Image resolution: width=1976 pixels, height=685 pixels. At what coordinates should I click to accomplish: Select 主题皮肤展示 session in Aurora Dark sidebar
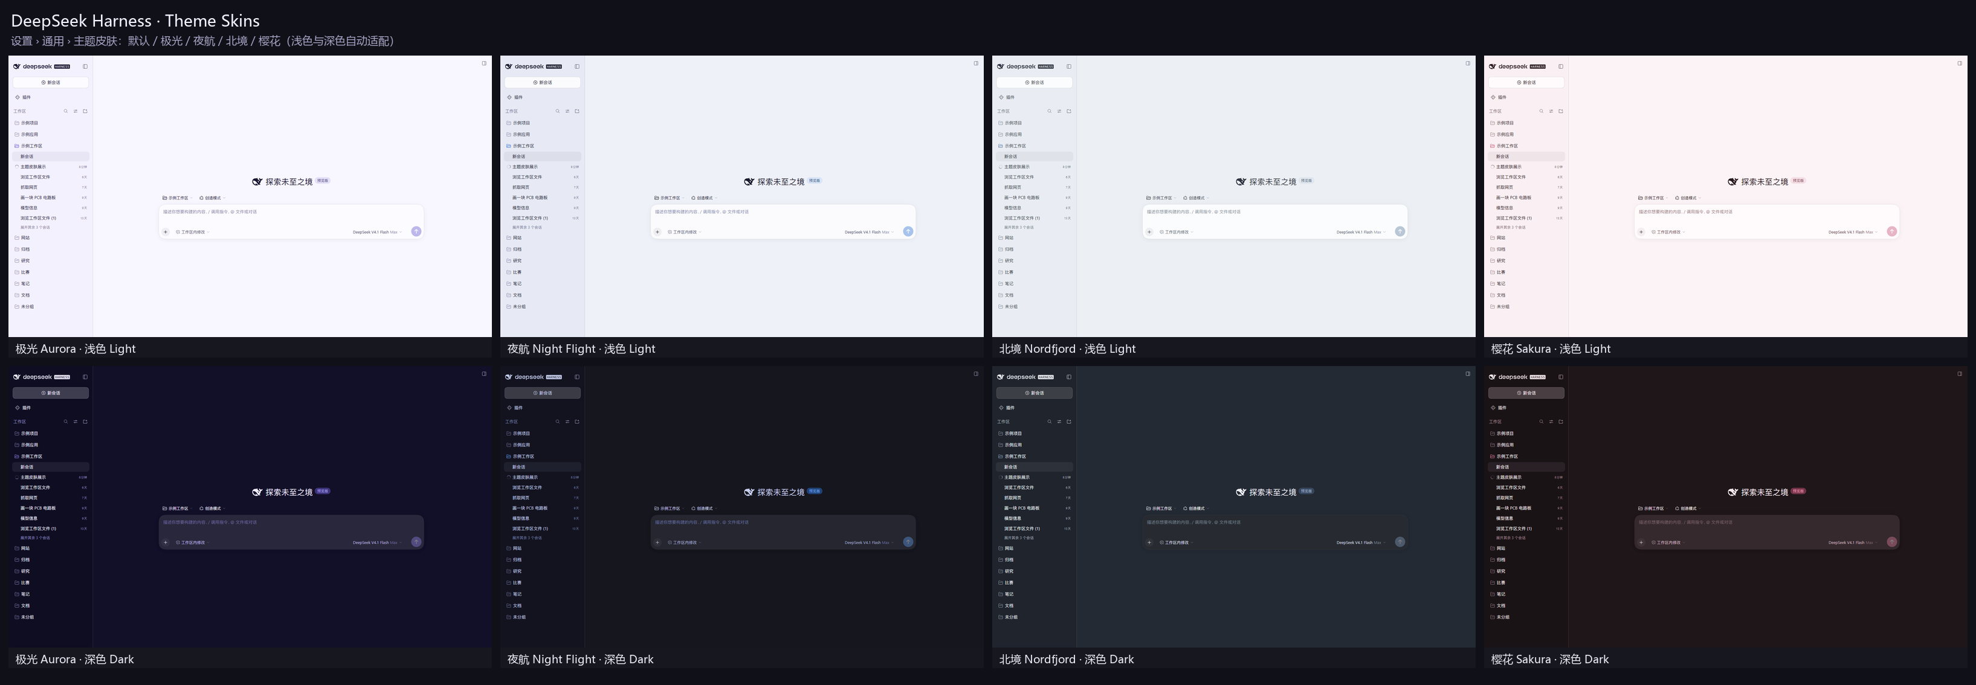(x=51, y=477)
